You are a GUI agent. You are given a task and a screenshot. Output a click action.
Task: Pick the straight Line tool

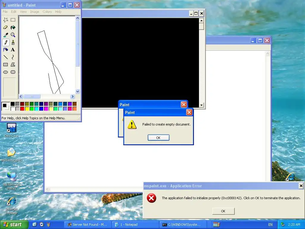6,57
